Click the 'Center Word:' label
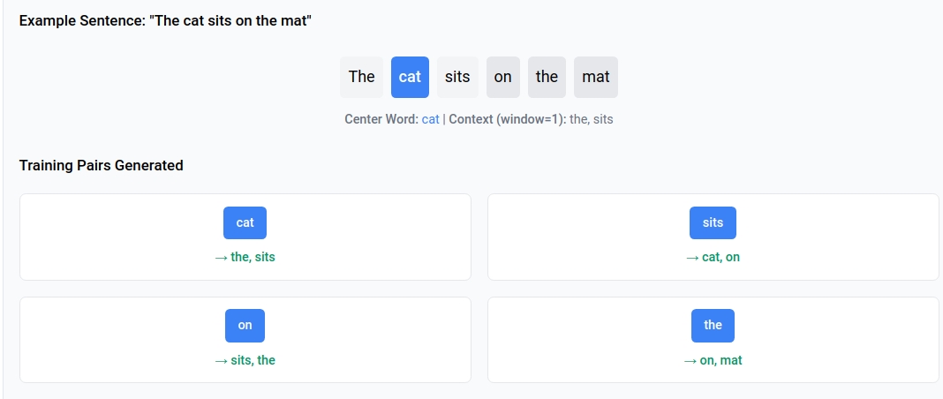 click(x=381, y=119)
